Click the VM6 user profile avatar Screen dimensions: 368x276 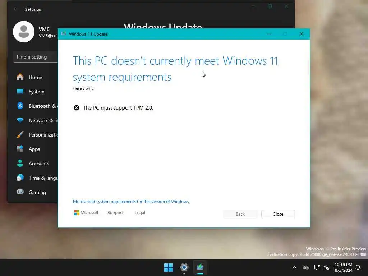point(24,32)
